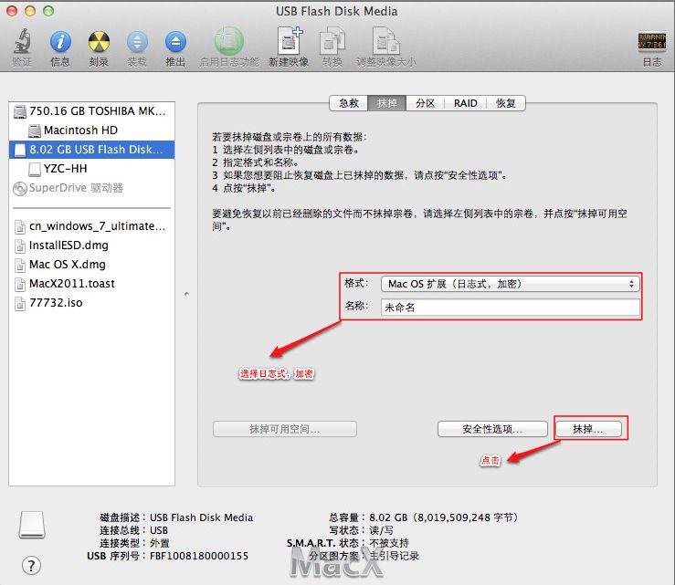
Task: Select the Mac OS X.dmg image
Action: (x=91, y=264)
